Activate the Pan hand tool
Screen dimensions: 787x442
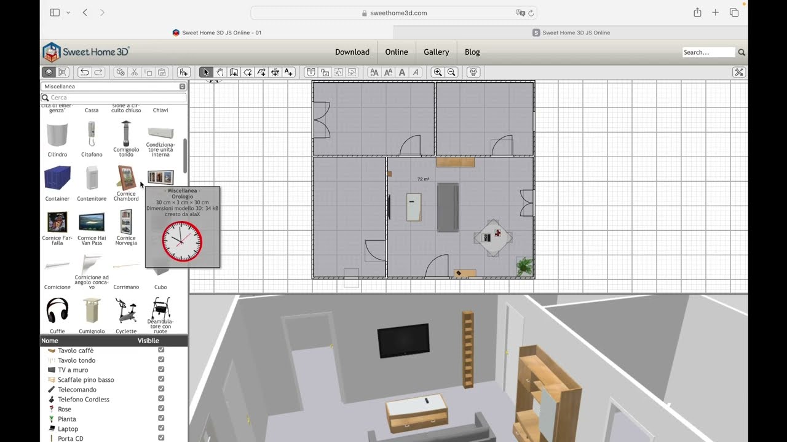pos(219,72)
